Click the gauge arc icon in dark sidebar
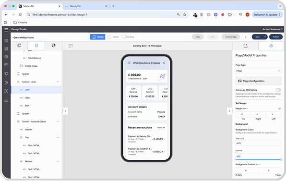The image size is (286, 181). [x=6, y=65]
